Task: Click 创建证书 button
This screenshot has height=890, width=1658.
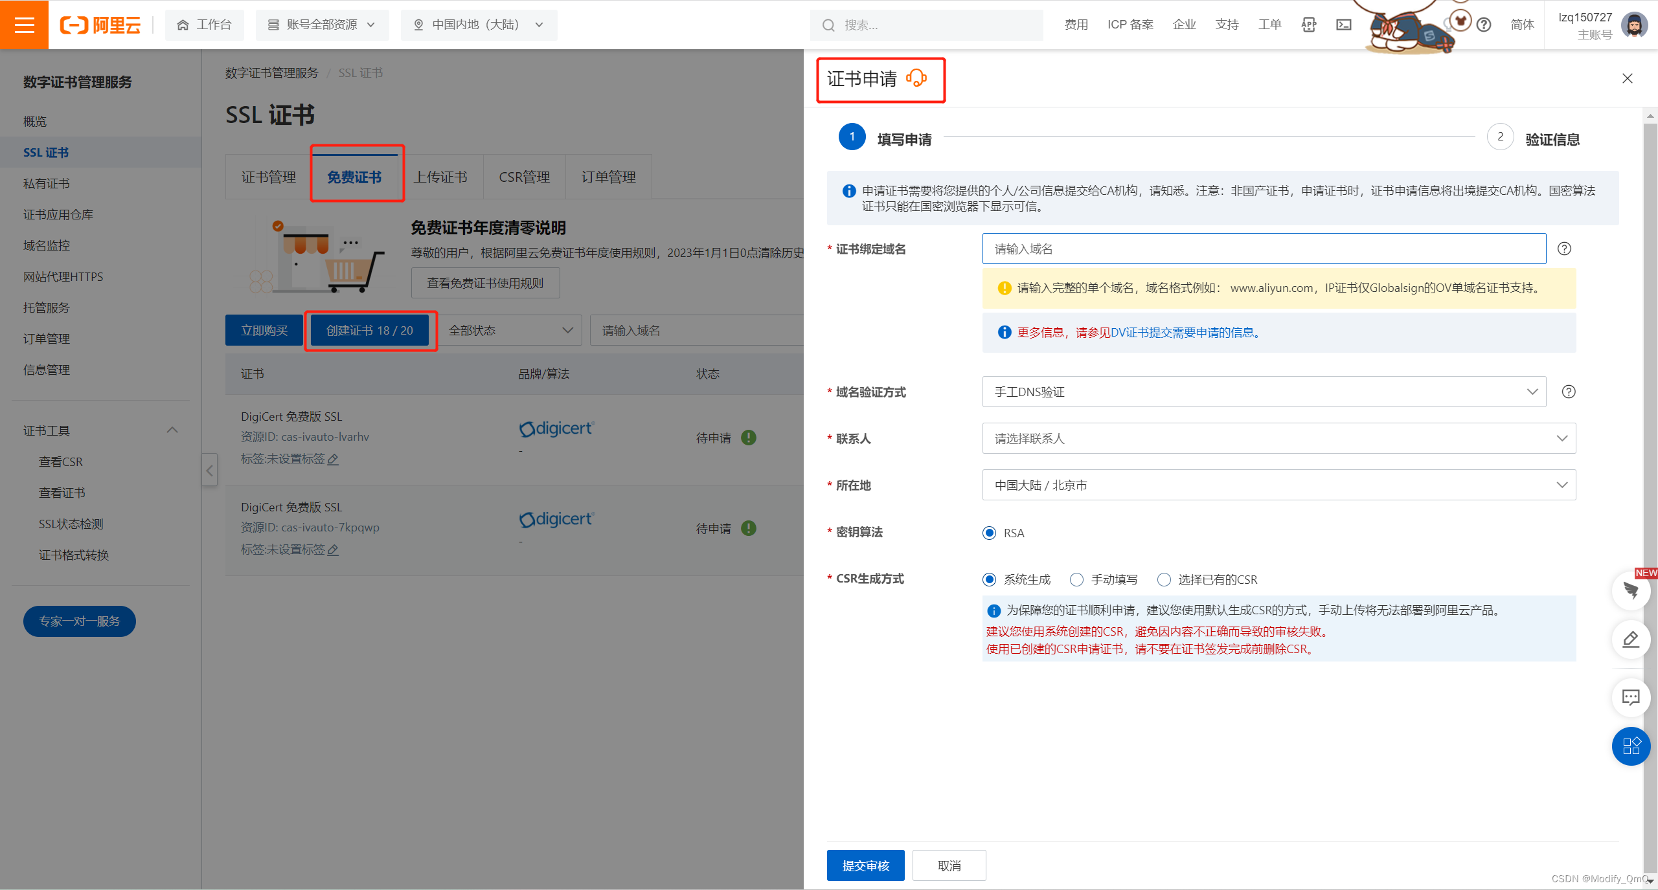Action: [370, 330]
